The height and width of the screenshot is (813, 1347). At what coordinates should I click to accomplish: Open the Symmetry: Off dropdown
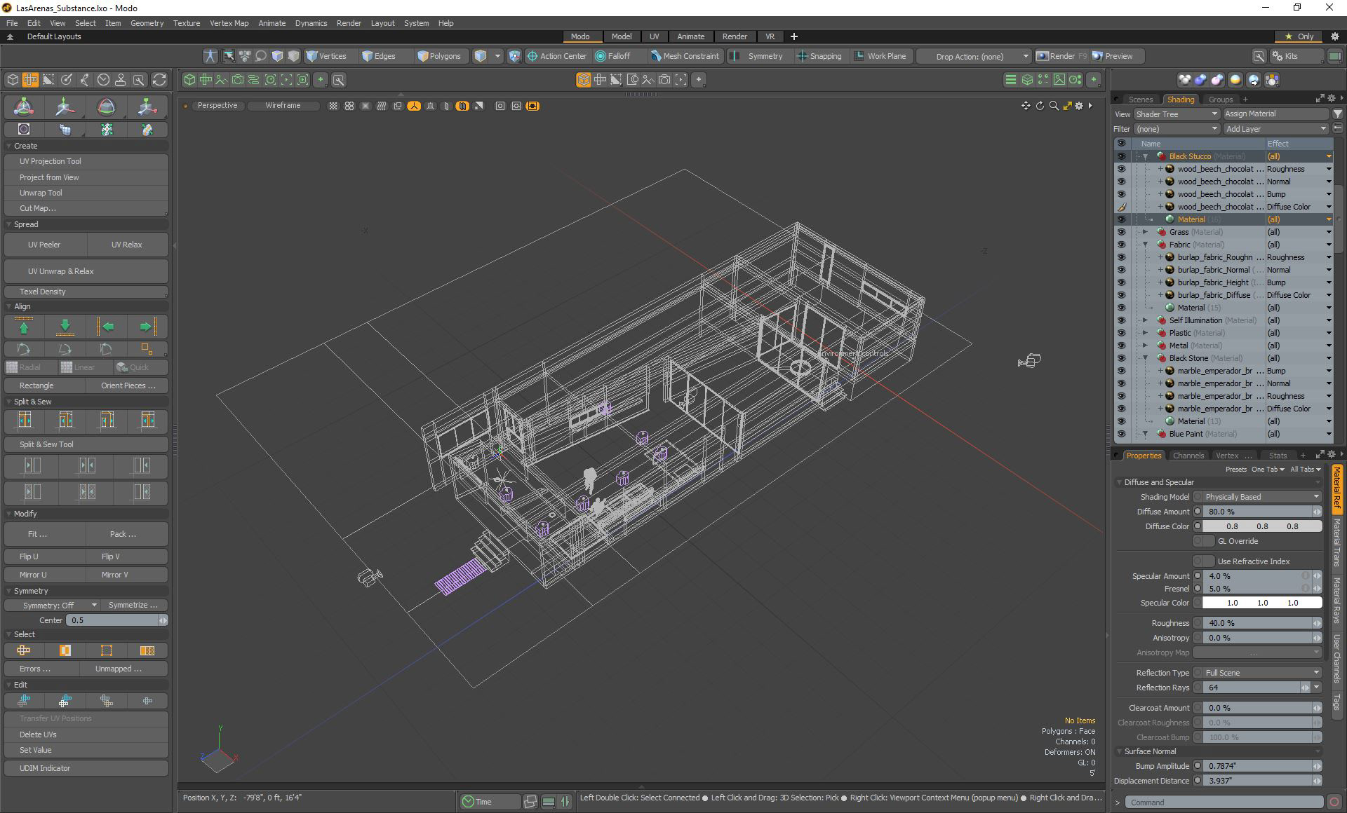(x=52, y=605)
